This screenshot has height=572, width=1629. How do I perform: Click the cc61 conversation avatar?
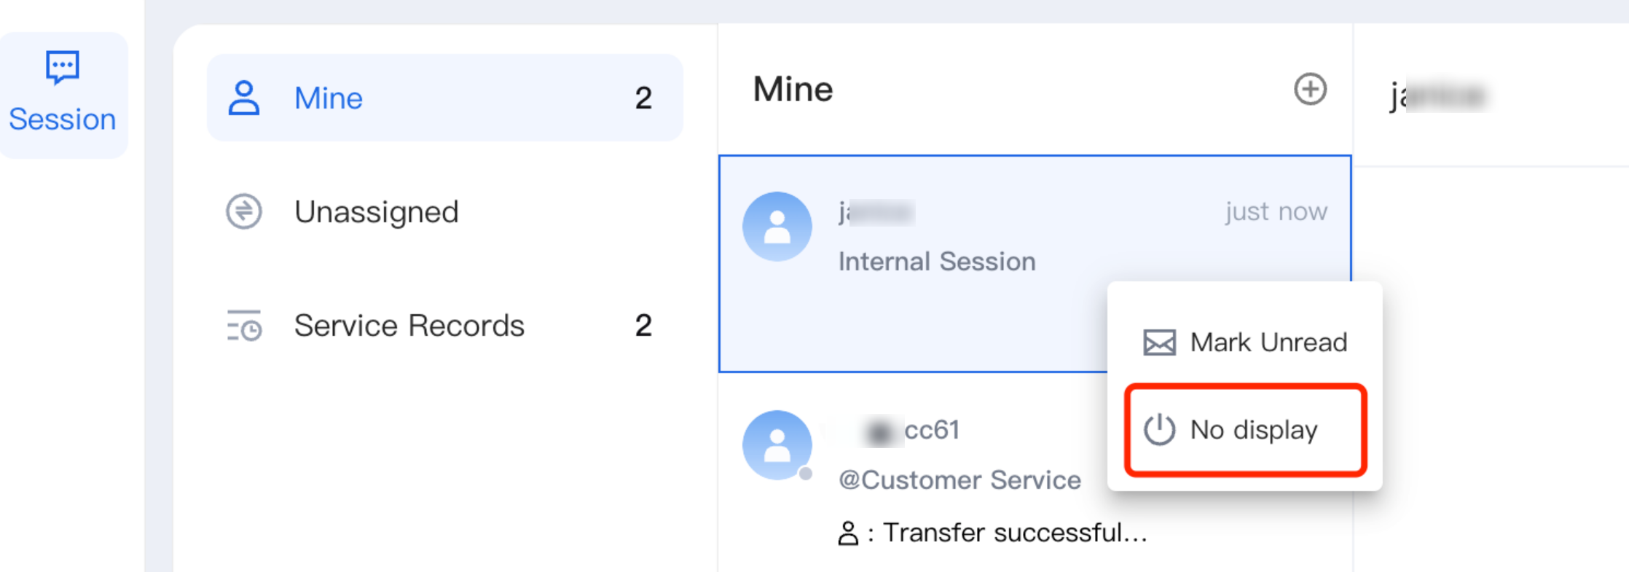[x=777, y=445]
